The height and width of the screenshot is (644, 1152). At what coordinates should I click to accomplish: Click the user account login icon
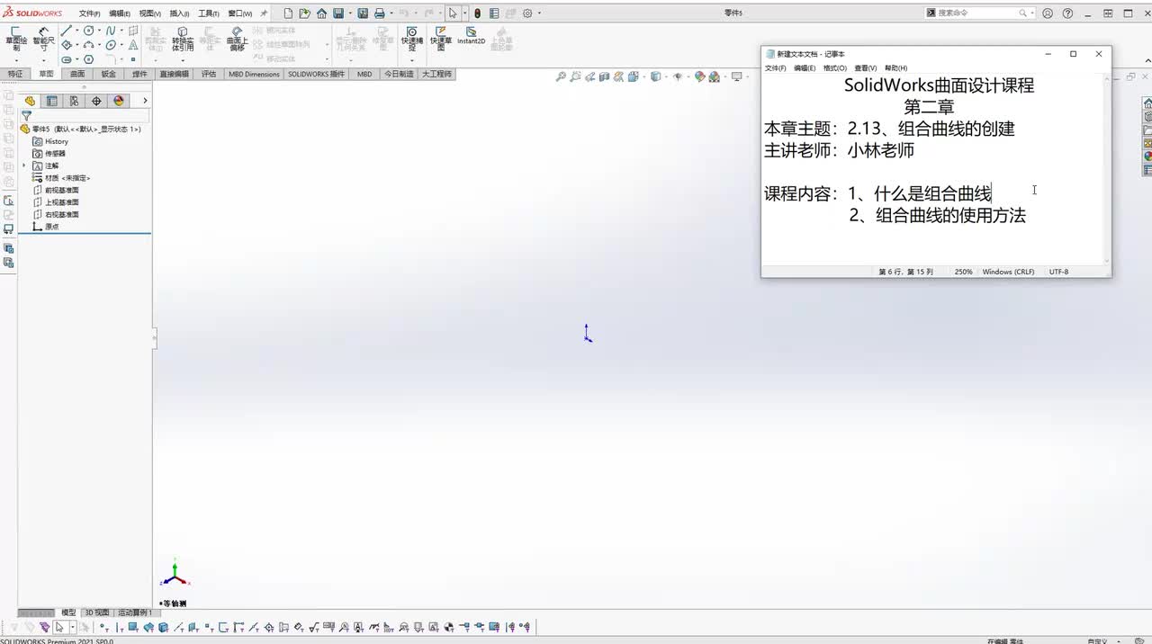[1047, 13]
